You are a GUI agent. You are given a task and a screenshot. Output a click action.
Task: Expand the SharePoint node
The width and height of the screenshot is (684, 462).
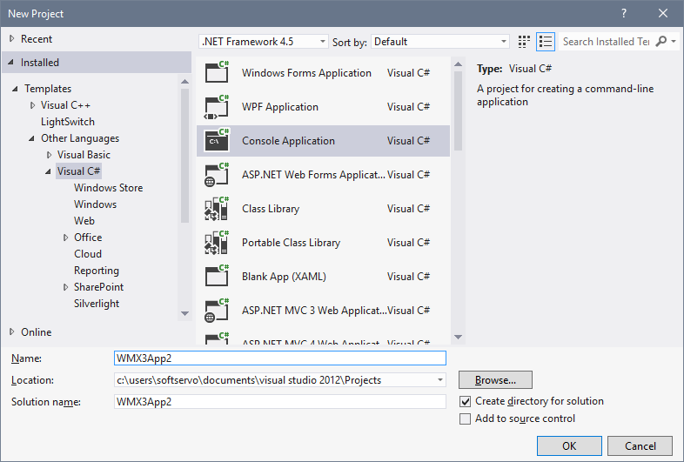[x=66, y=287]
